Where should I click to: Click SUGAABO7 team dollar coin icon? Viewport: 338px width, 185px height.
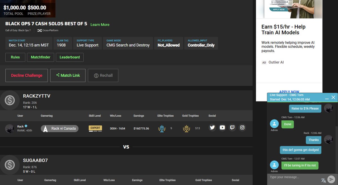pyautogui.click(x=10, y=164)
